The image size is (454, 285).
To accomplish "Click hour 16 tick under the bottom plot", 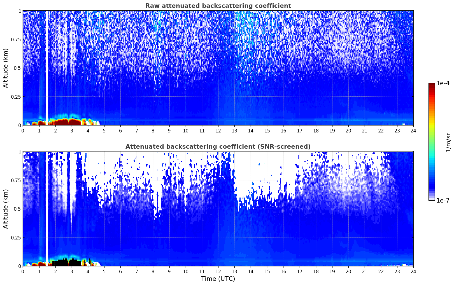I will (283, 271).
